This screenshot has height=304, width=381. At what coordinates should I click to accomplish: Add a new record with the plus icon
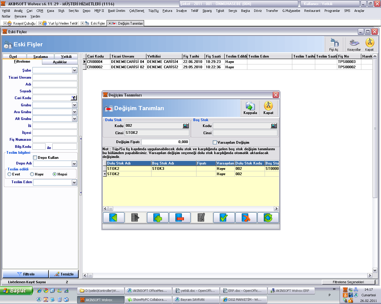(x=158, y=218)
